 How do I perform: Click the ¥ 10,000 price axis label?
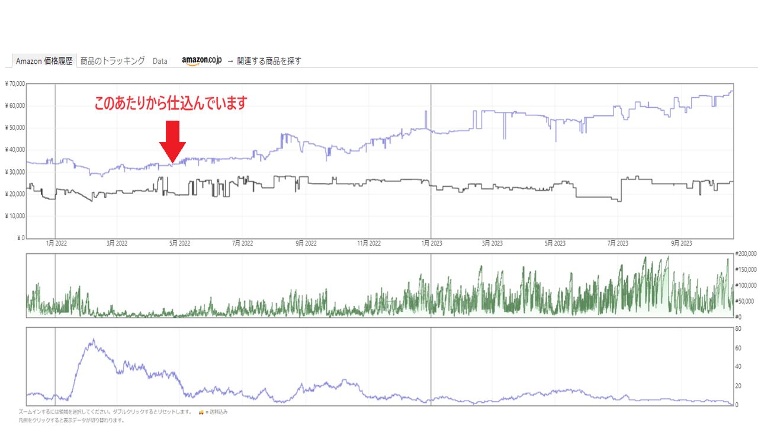point(15,216)
